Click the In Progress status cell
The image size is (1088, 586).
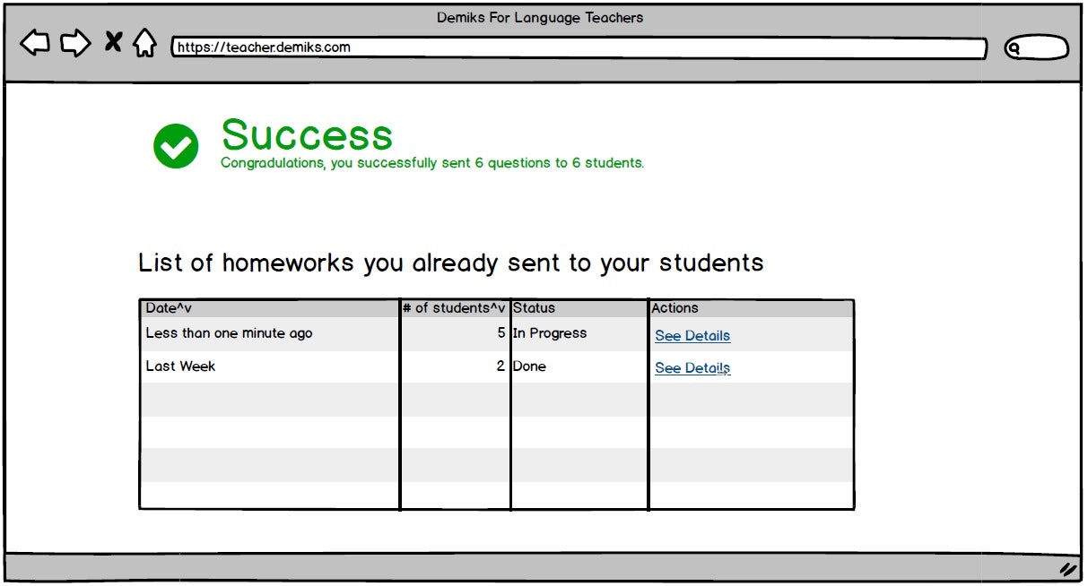point(549,332)
